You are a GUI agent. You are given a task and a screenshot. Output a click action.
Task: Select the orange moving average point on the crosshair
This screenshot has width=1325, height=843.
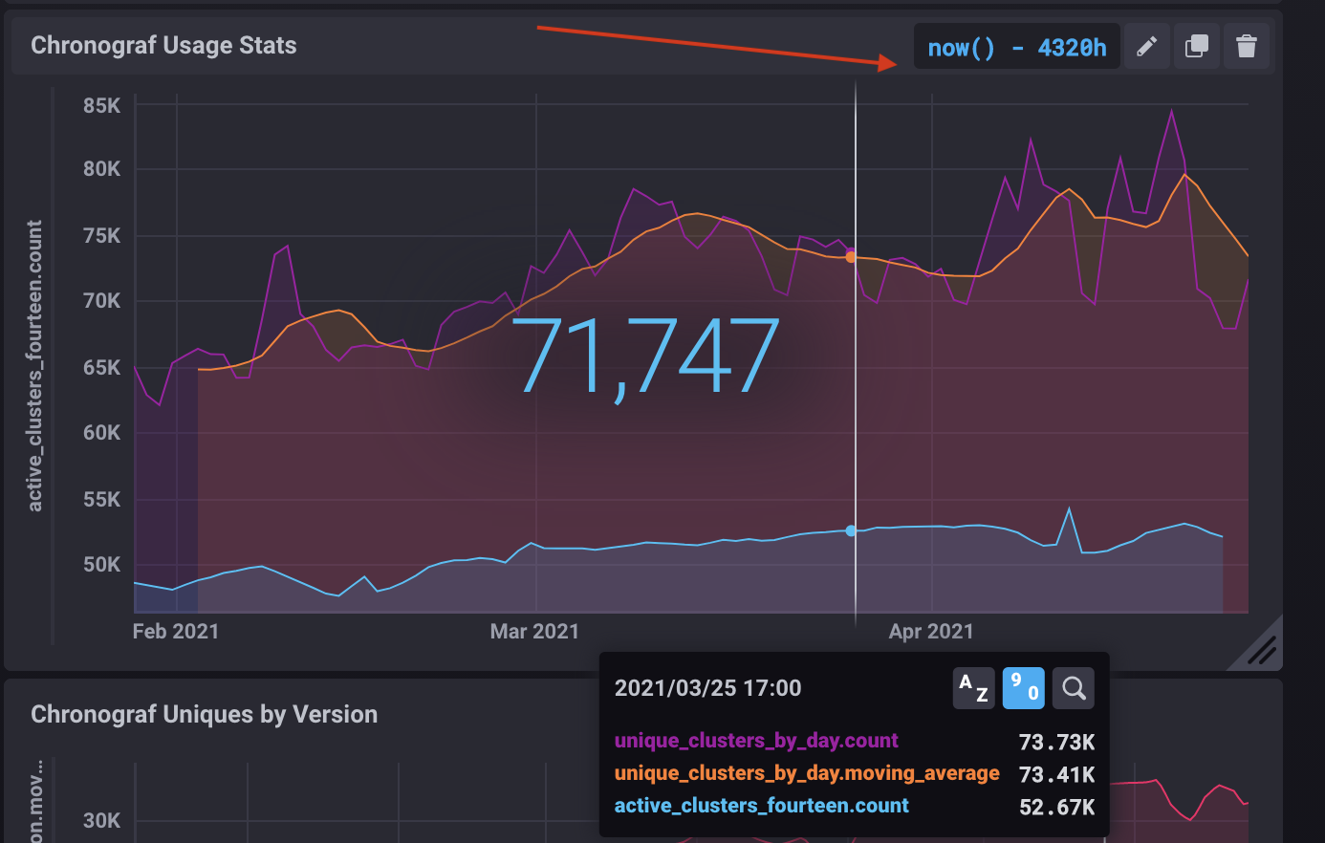tap(850, 256)
